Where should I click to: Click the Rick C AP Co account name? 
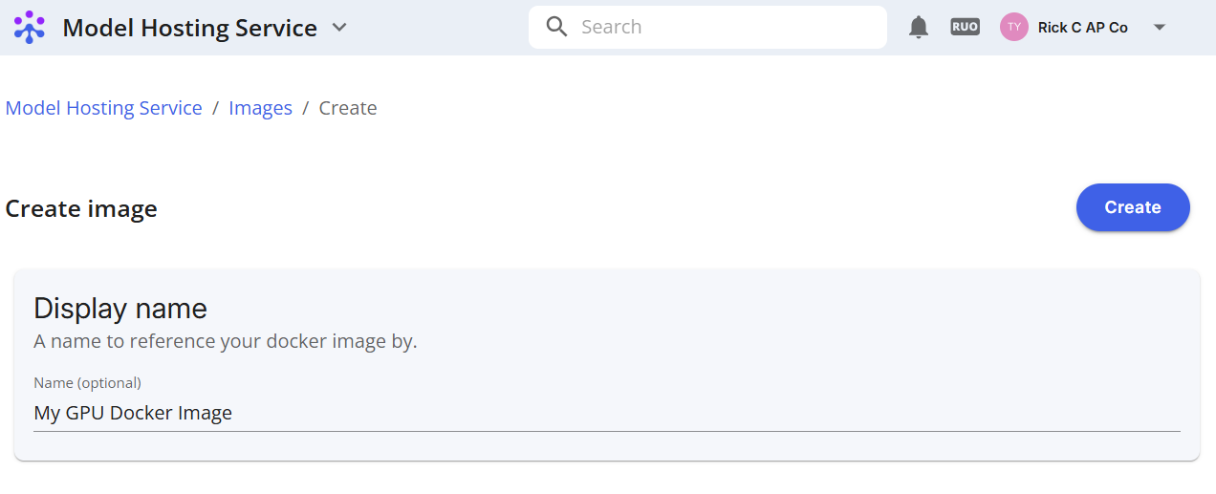[1082, 28]
